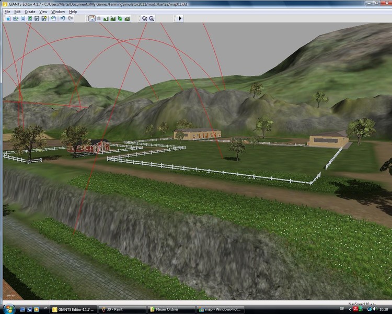Open the File menu
The height and width of the screenshot is (314, 392).
(x=7, y=12)
